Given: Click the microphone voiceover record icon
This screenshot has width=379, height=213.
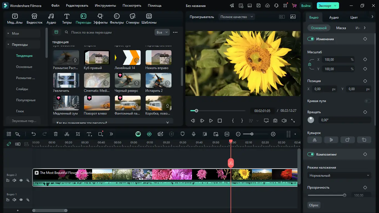Looking at the screenshot, I should 194,134.
